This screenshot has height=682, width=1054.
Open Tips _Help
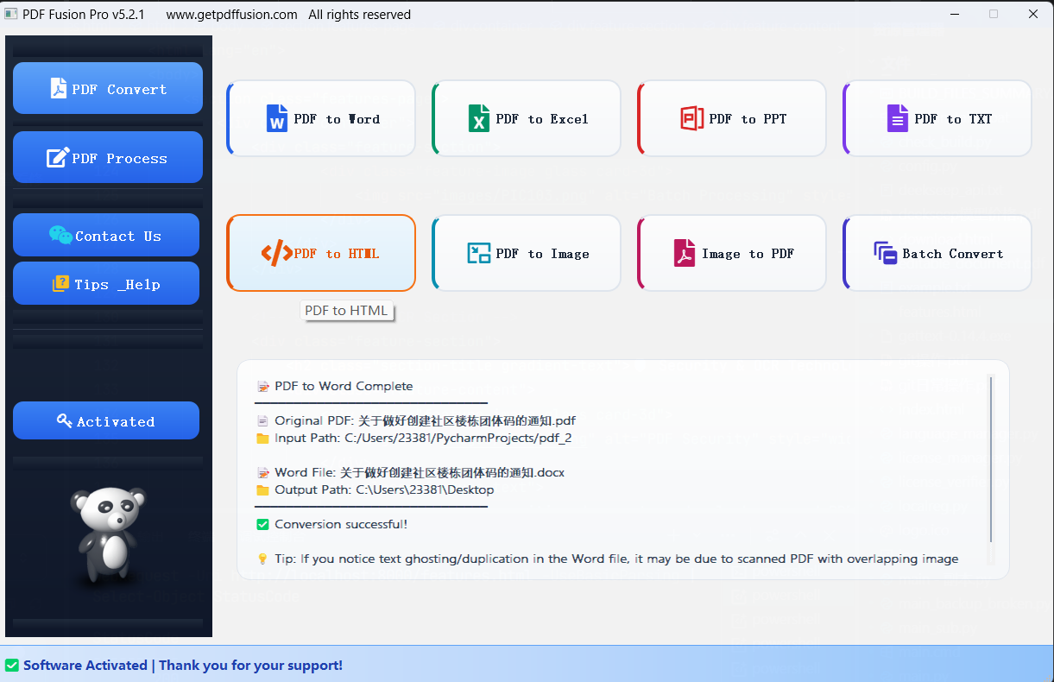click(x=105, y=283)
